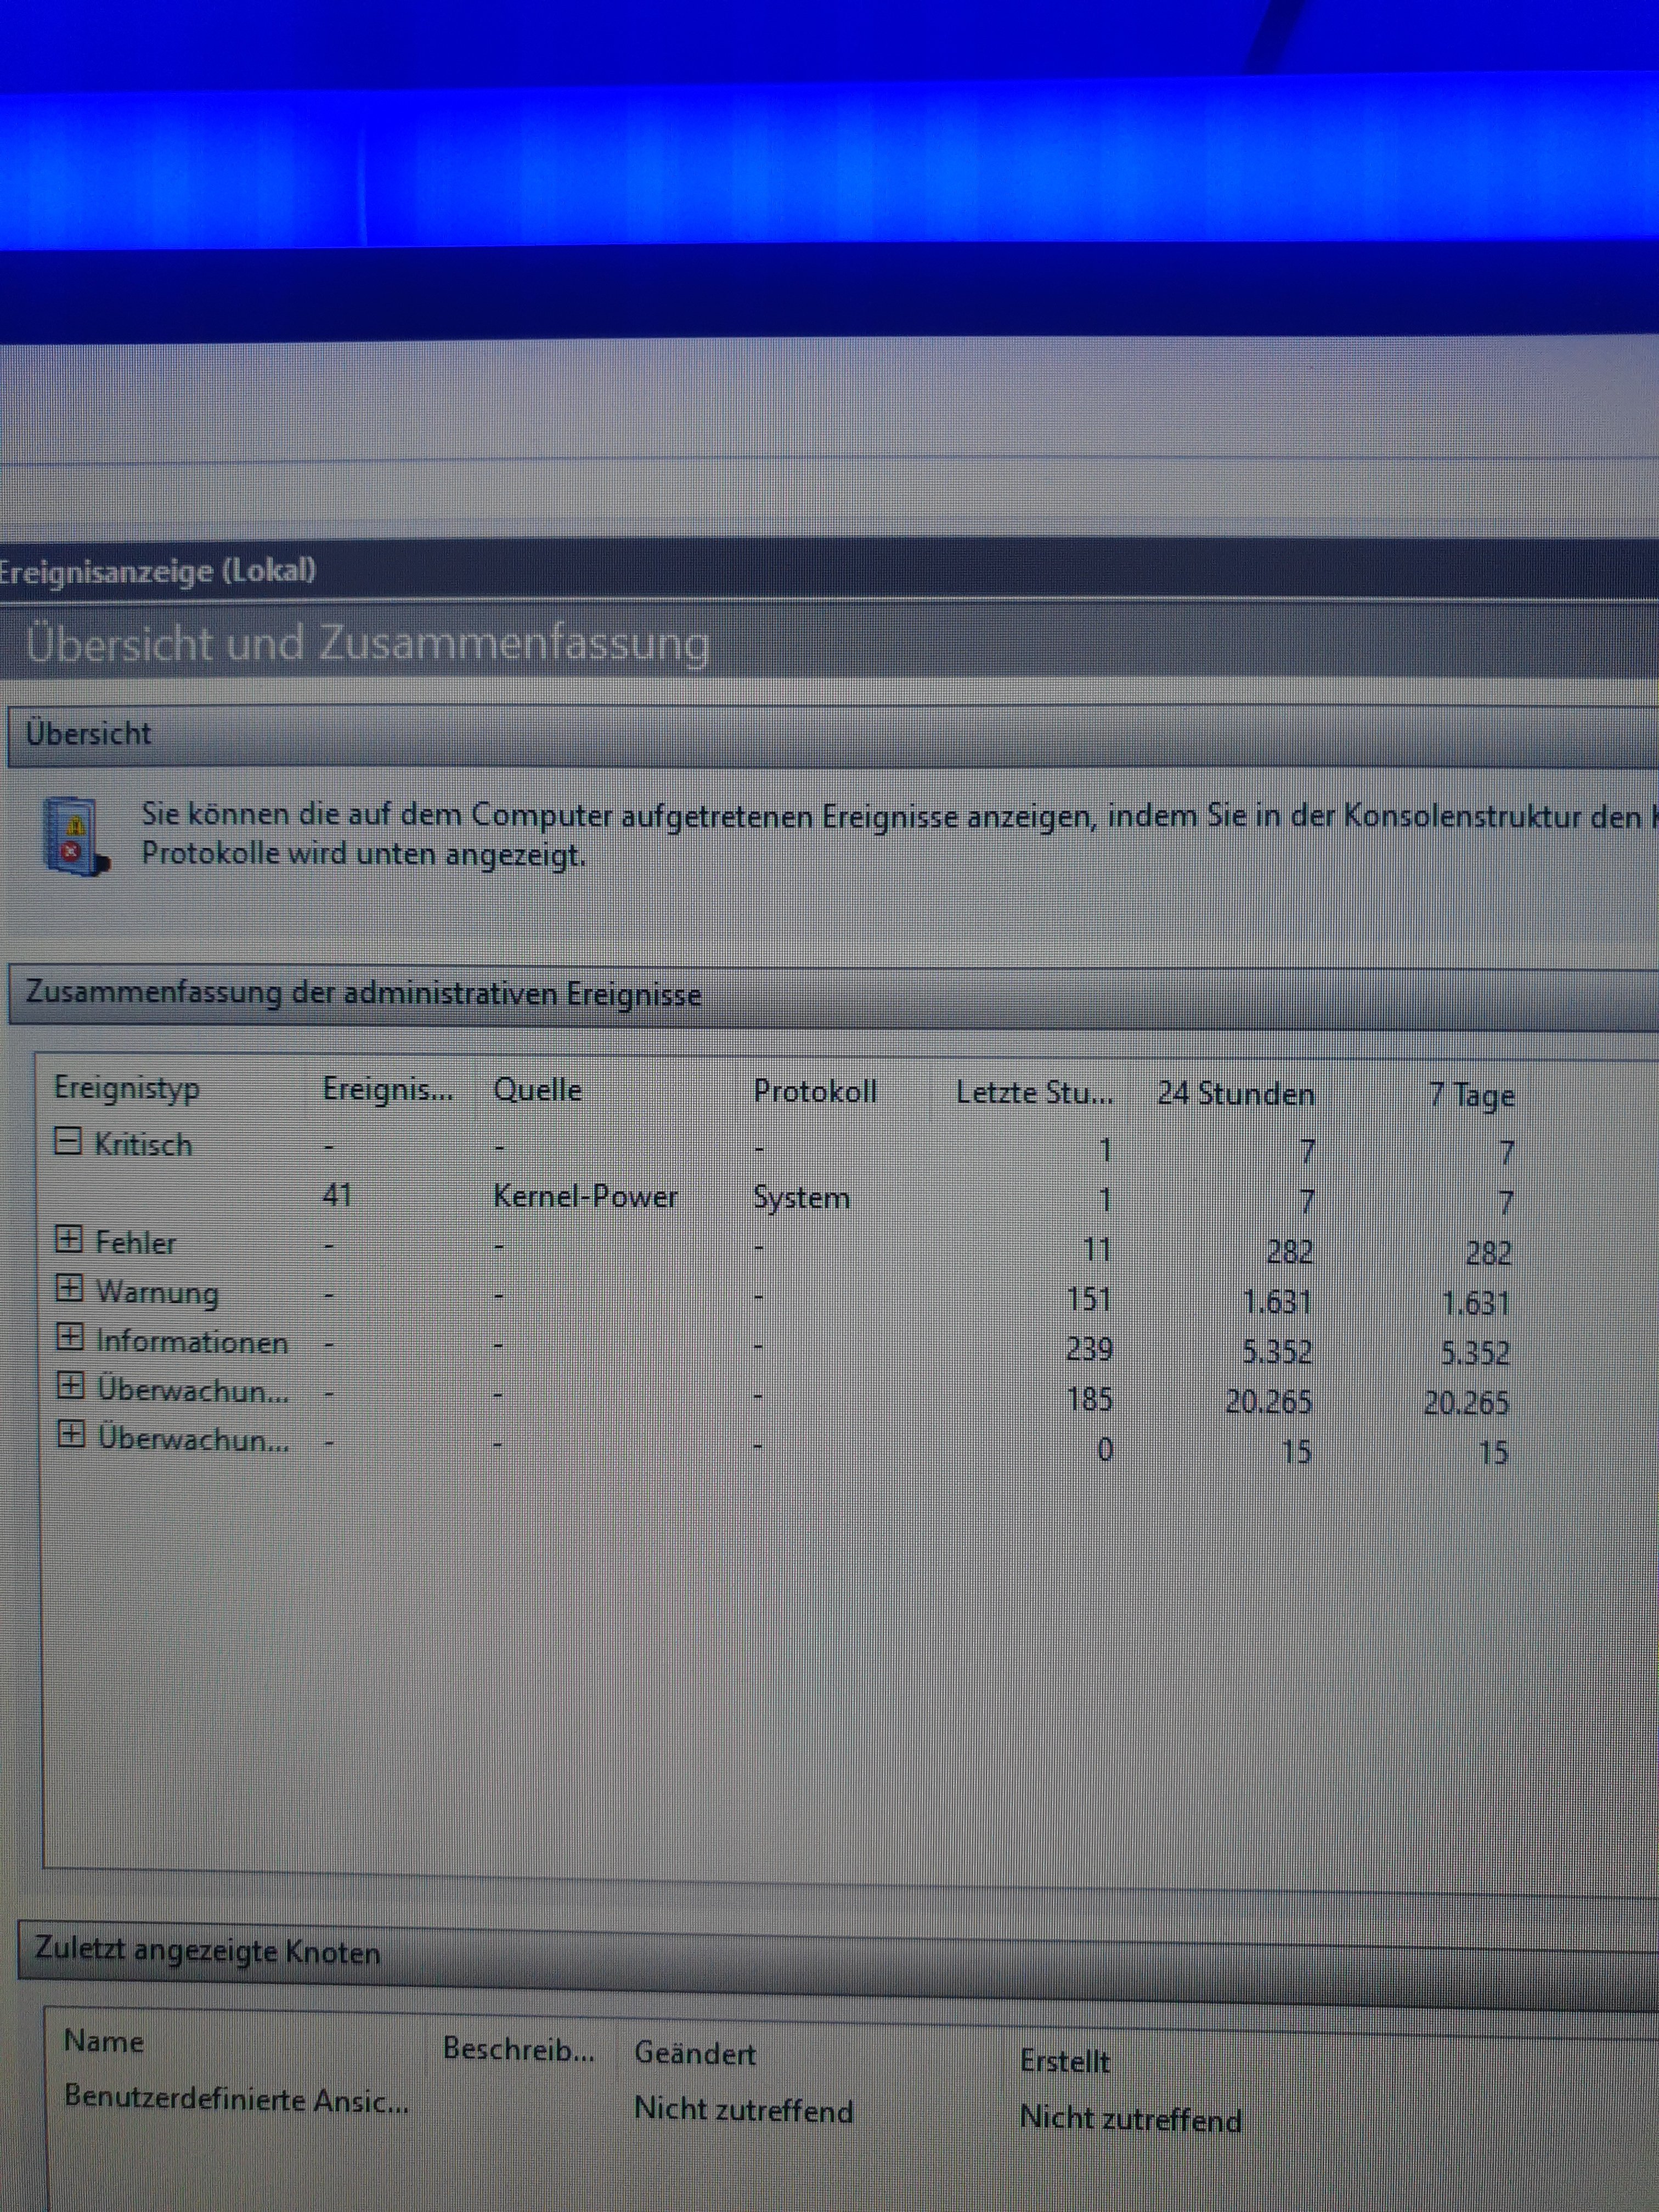Collapse Zuletzt angezeigte Knoten section header
The image size is (1659, 2212).
pyautogui.click(x=208, y=1951)
